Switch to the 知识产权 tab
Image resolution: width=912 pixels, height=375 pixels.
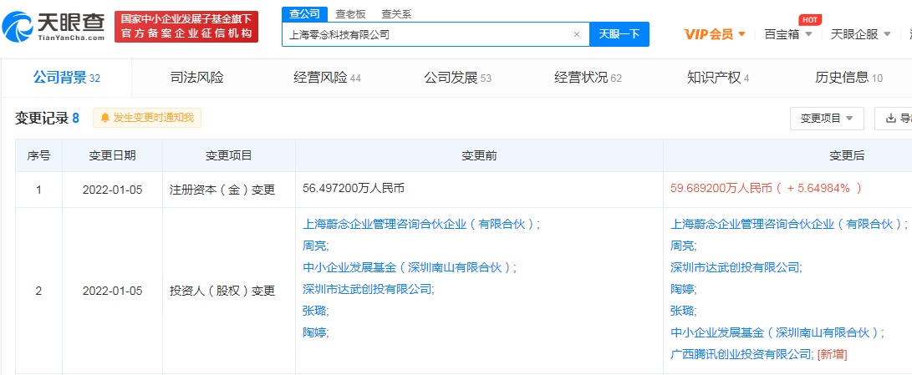coord(718,78)
